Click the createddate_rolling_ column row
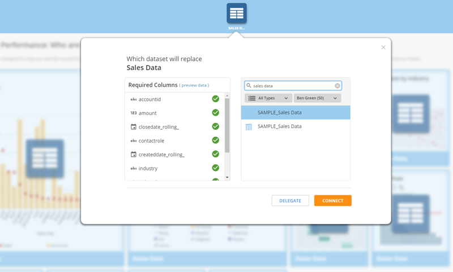 [x=175, y=155]
